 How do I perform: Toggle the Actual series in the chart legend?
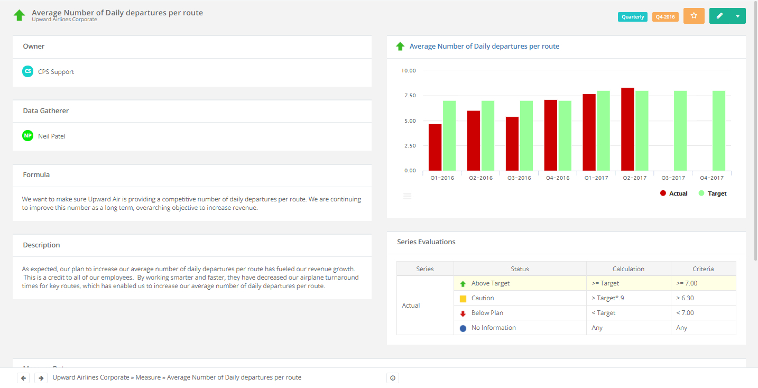(x=674, y=193)
